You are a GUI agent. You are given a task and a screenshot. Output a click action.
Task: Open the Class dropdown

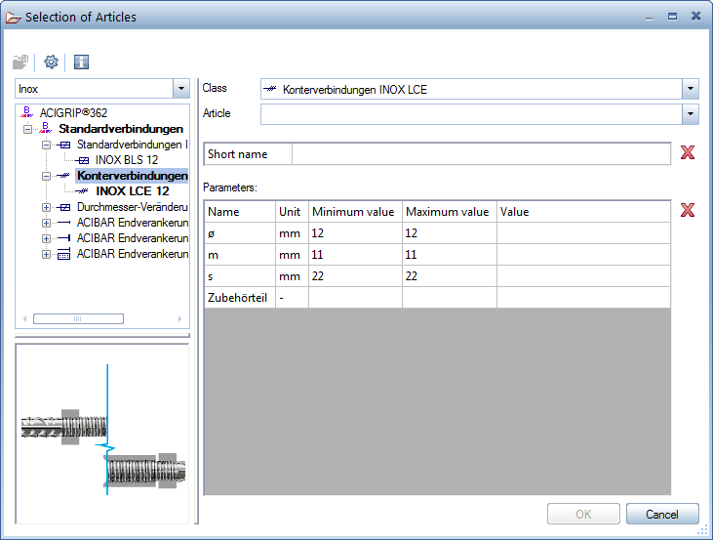pos(691,89)
